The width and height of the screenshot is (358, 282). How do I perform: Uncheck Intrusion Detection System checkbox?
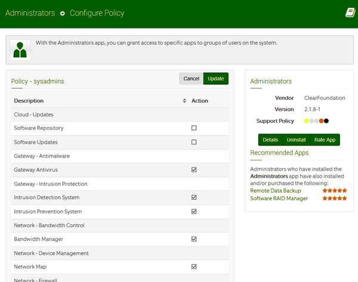tap(194, 197)
